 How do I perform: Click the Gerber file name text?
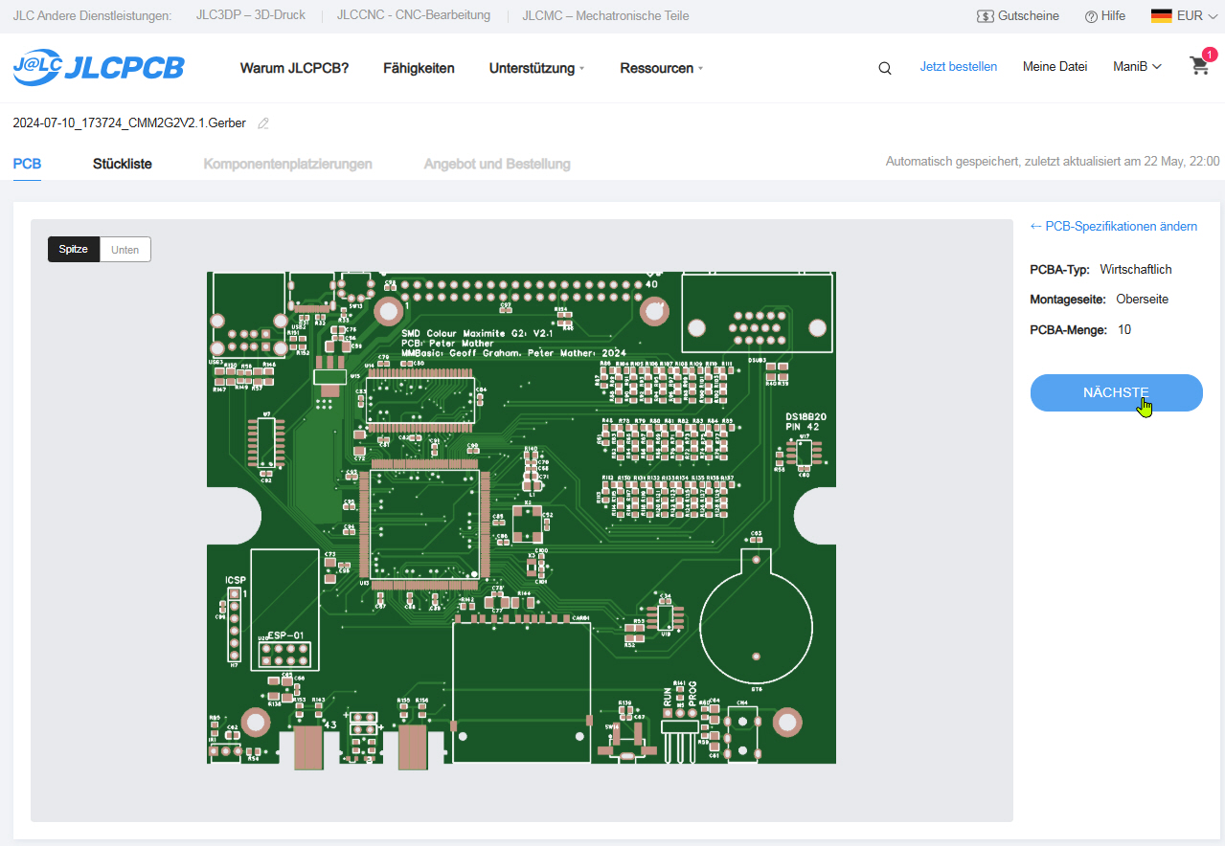pos(129,123)
